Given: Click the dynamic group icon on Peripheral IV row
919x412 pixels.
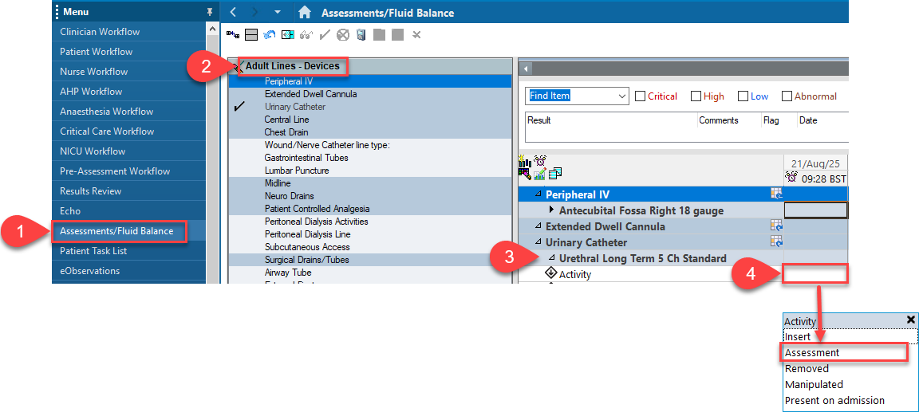Looking at the screenshot, I should 776,194.
